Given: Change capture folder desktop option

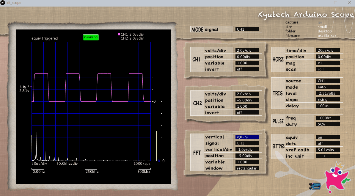Looking at the screenshot, I should 324,31.
